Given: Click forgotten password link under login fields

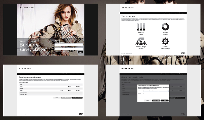Looking at the screenshot, I should (60, 51).
